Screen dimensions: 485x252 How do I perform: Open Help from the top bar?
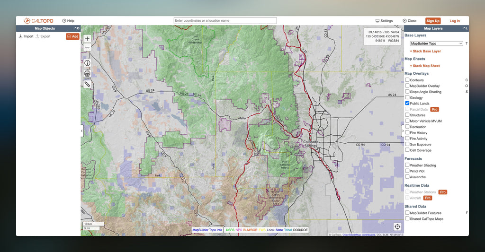point(68,21)
